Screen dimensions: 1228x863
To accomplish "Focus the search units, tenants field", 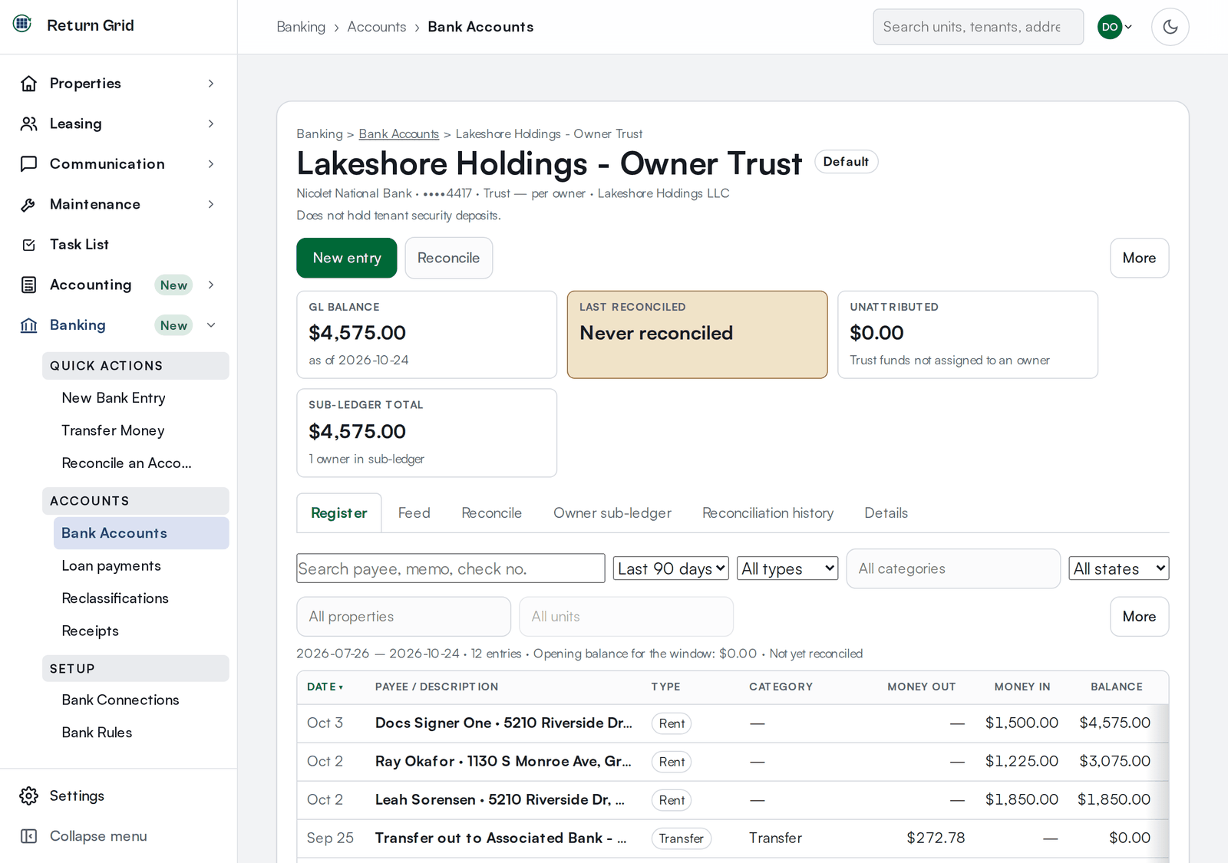I will pos(979,27).
